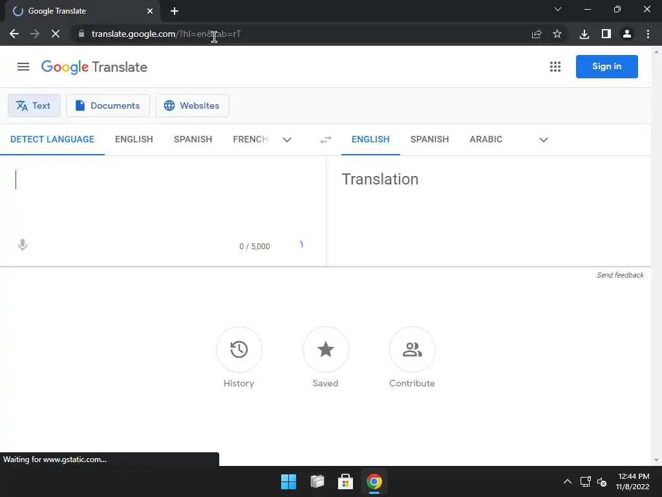Open File Explorer from the taskbar
This screenshot has width=662, height=497.
[x=317, y=481]
